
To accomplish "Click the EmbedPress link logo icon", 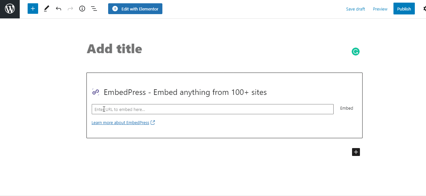I will (x=95, y=92).
